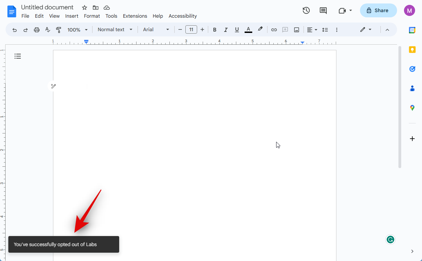Toggle italic formatting

(226, 30)
